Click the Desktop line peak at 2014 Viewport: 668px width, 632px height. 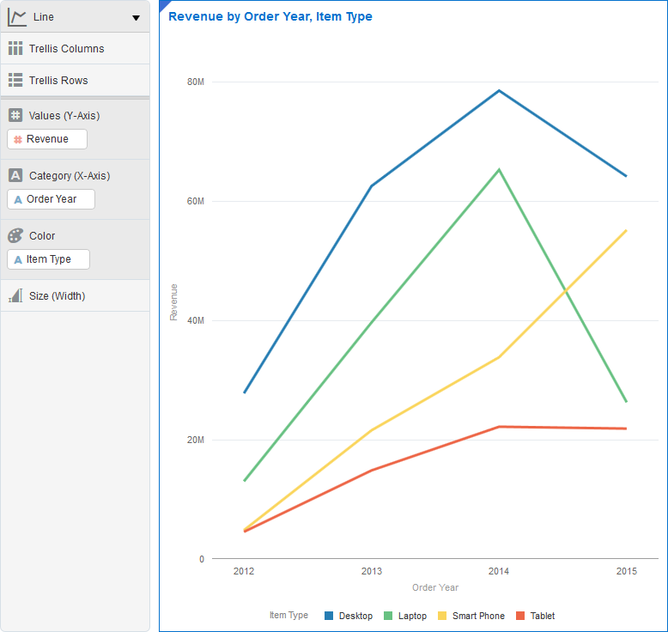(x=499, y=91)
